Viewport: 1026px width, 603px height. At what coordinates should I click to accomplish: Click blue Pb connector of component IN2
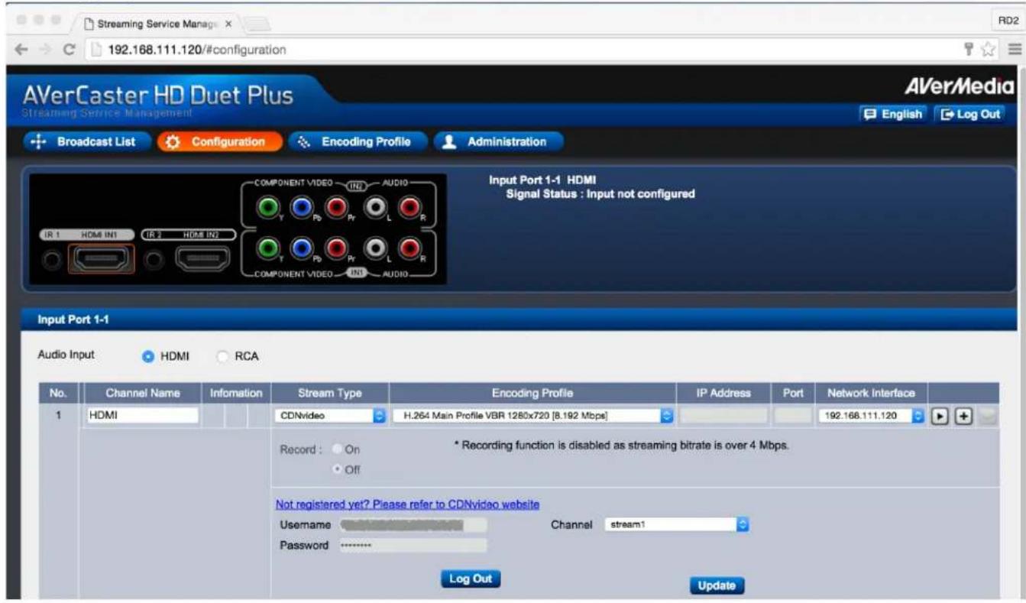click(x=300, y=207)
